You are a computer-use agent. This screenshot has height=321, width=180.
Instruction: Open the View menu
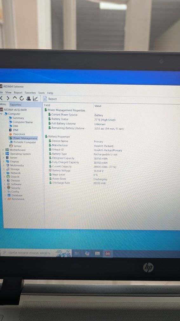[x=8, y=93]
